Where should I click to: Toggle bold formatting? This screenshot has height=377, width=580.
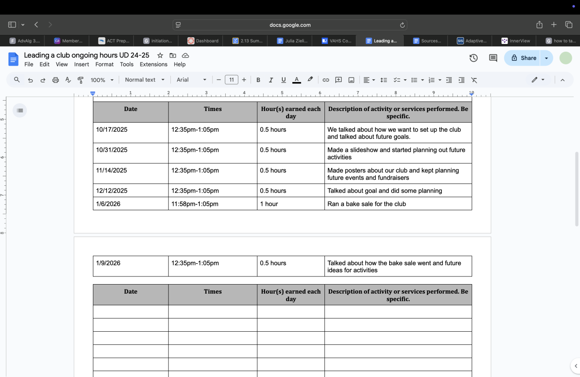coord(258,80)
